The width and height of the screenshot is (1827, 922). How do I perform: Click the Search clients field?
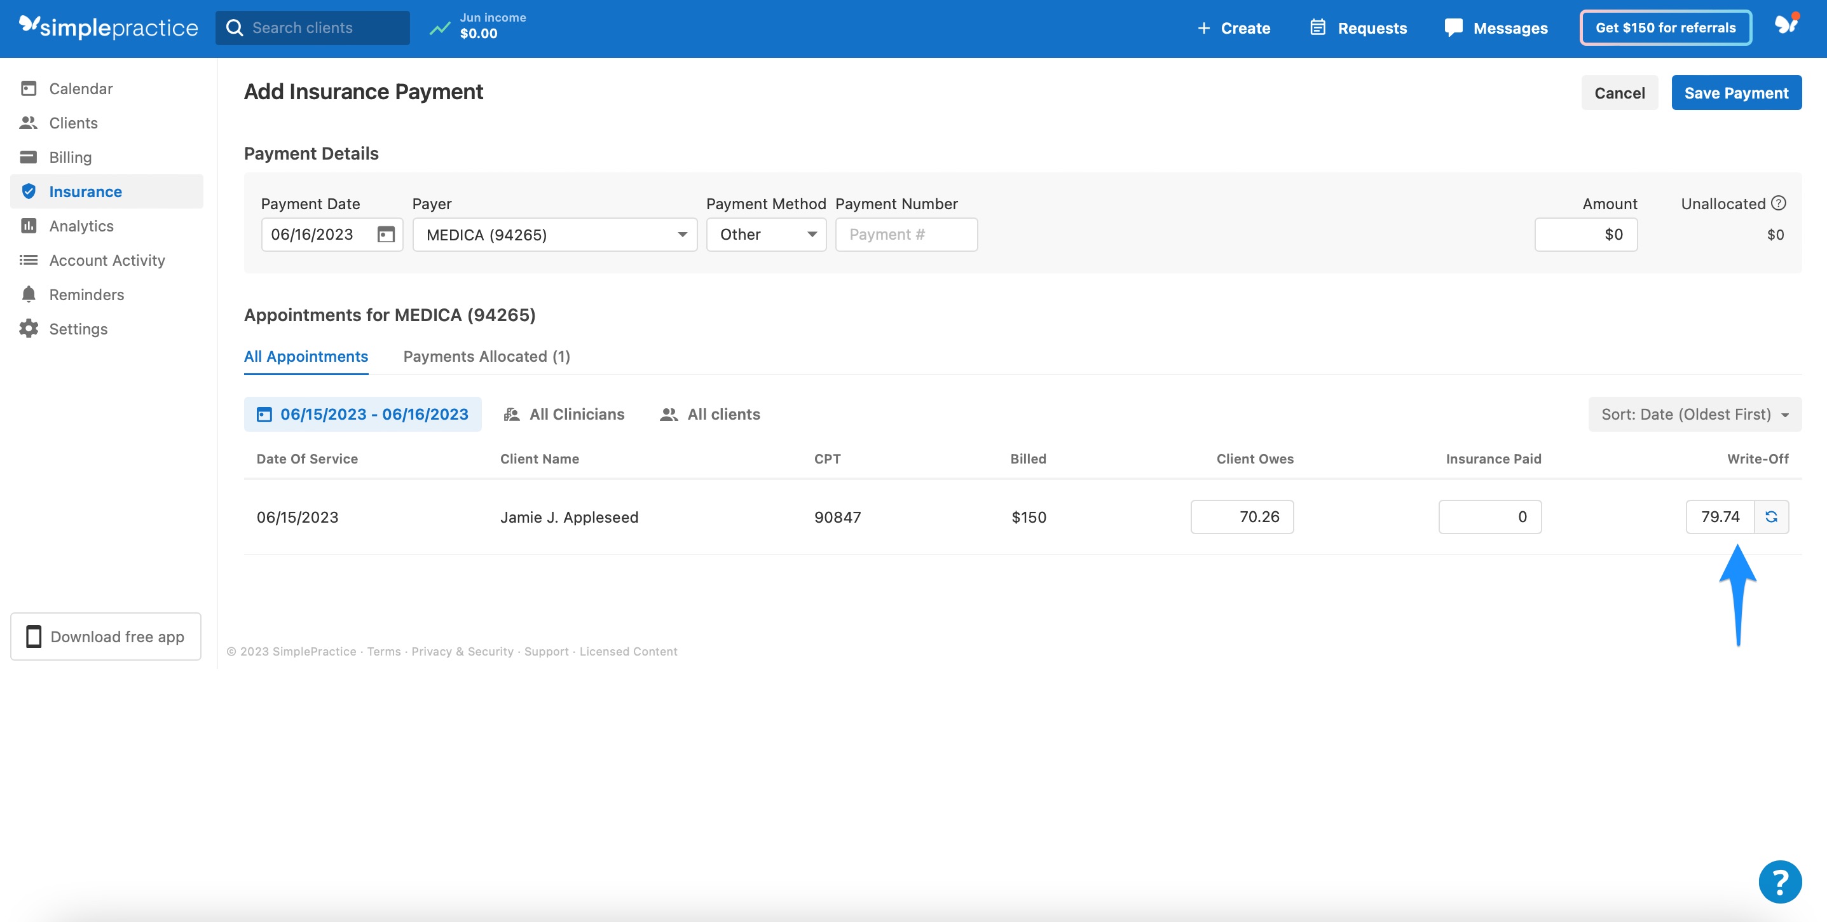coord(312,28)
